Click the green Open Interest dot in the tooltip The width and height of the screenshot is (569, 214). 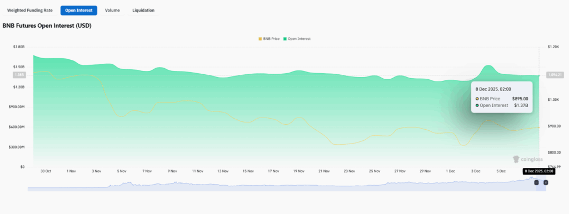click(x=477, y=105)
